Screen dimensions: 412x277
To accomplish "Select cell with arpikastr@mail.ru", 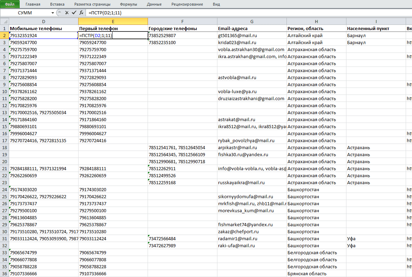I will (252, 147).
